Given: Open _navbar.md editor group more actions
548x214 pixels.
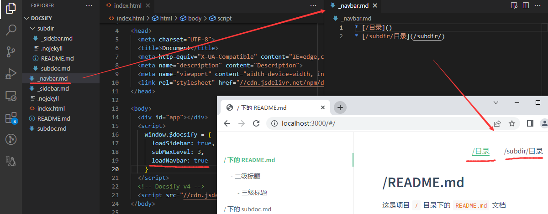Looking at the screenshot, I should click(x=538, y=5).
